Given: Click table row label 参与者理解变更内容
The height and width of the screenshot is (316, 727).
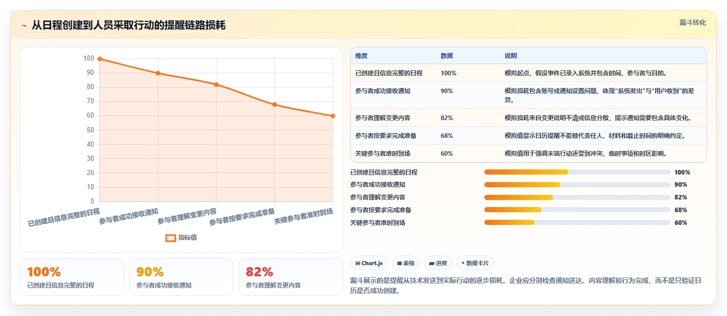Looking at the screenshot, I should click(x=383, y=118).
